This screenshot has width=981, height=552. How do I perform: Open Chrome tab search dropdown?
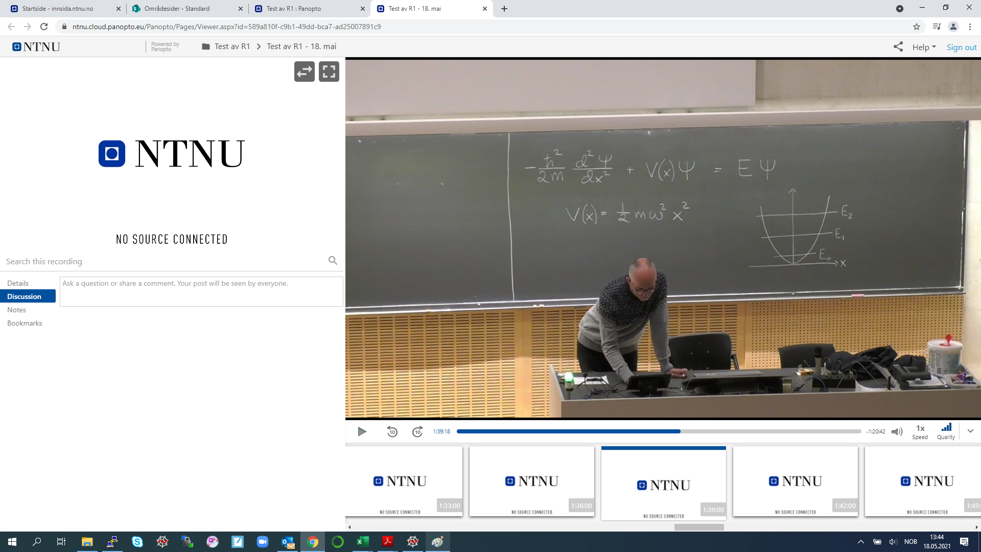pyautogui.click(x=899, y=9)
